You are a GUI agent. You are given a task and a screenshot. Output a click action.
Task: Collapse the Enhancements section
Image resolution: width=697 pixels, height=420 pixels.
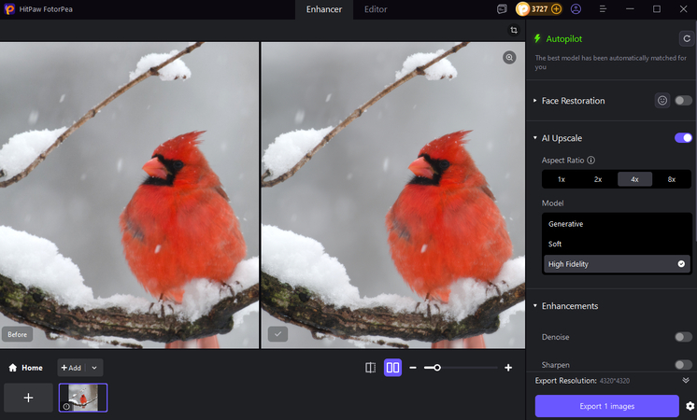535,306
